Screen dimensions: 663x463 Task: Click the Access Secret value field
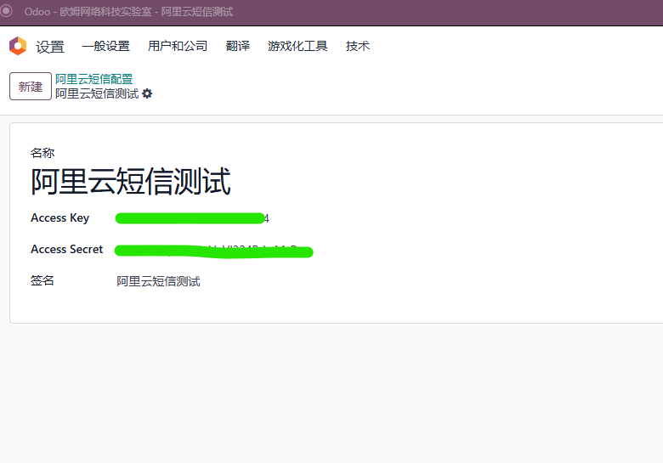[214, 251]
